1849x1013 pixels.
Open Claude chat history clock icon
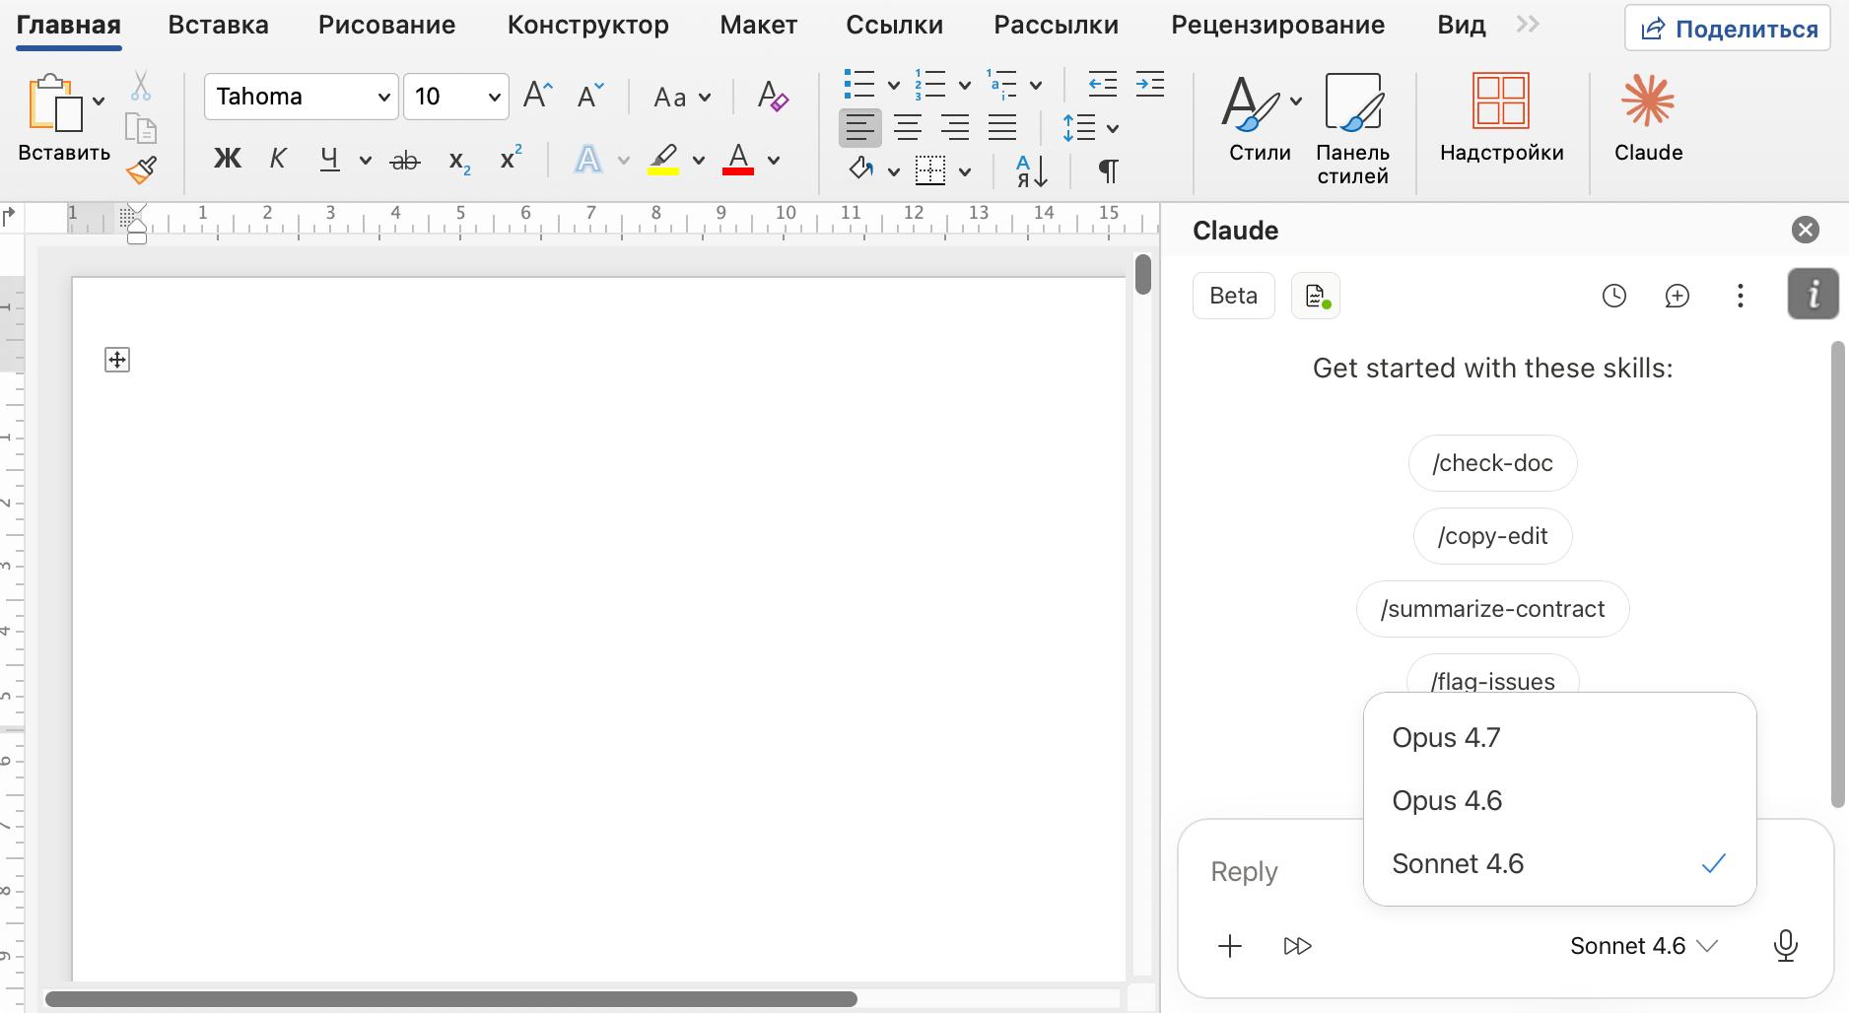click(x=1613, y=296)
